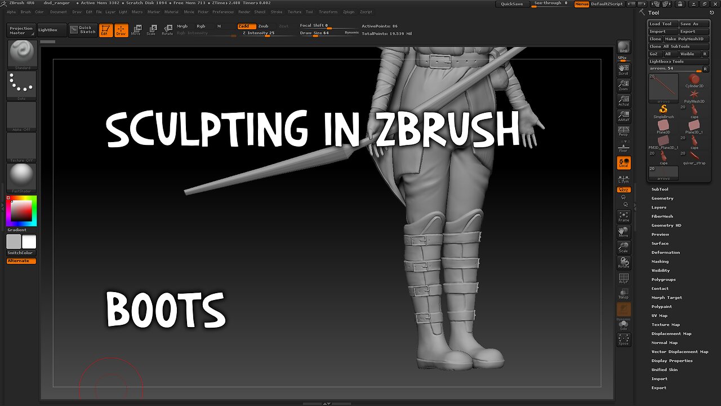The height and width of the screenshot is (406, 721).
Task: Open the Brush menu
Action: coord(25,12)
